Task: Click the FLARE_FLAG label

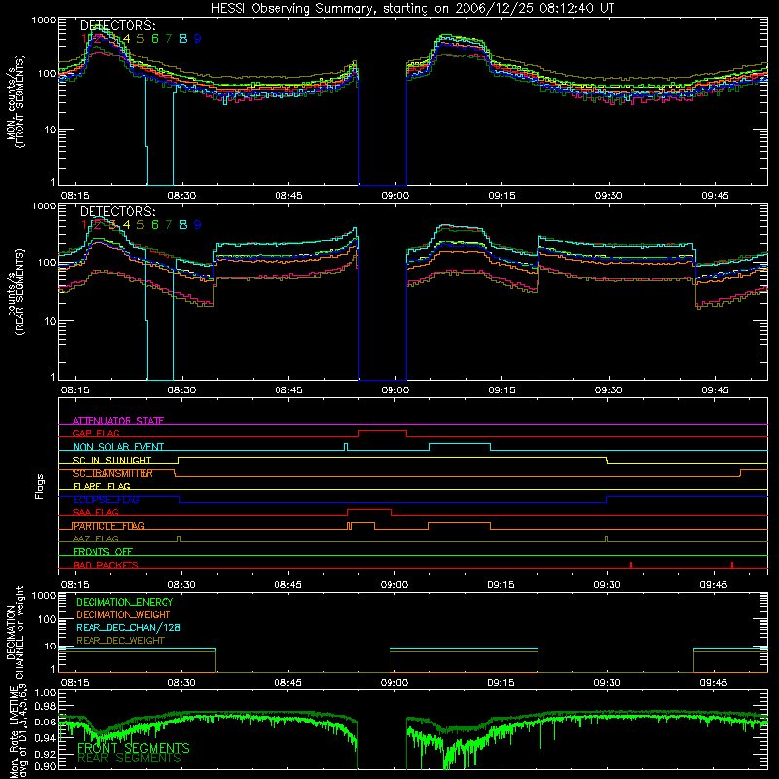Action: [x=101, y=486]
